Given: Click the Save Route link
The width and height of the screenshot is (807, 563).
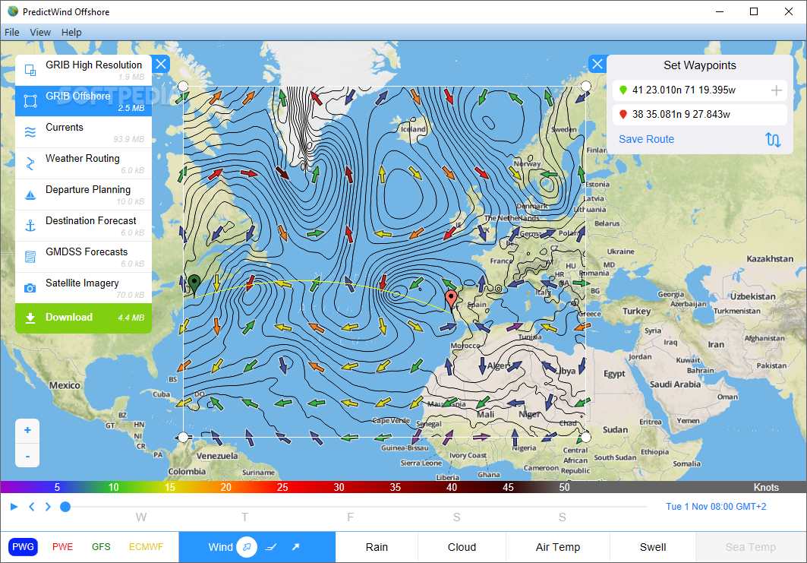Looking at the screenshot, I should [x=646, y=139].
